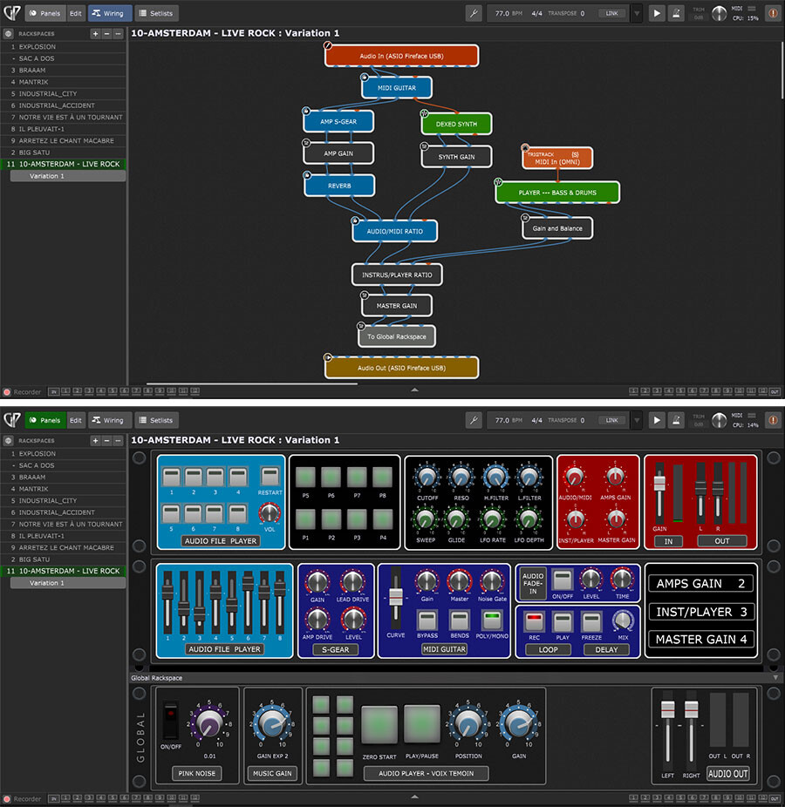Open the dropdown arrow beside LINK in Wiring view

coord(637,13)
